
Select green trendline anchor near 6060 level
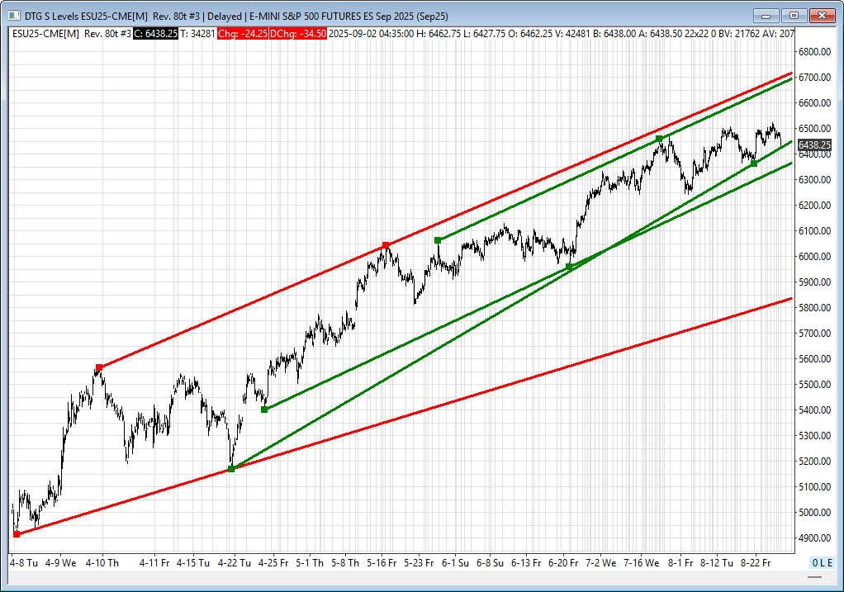pyautogui.click(x=438, y=240)
